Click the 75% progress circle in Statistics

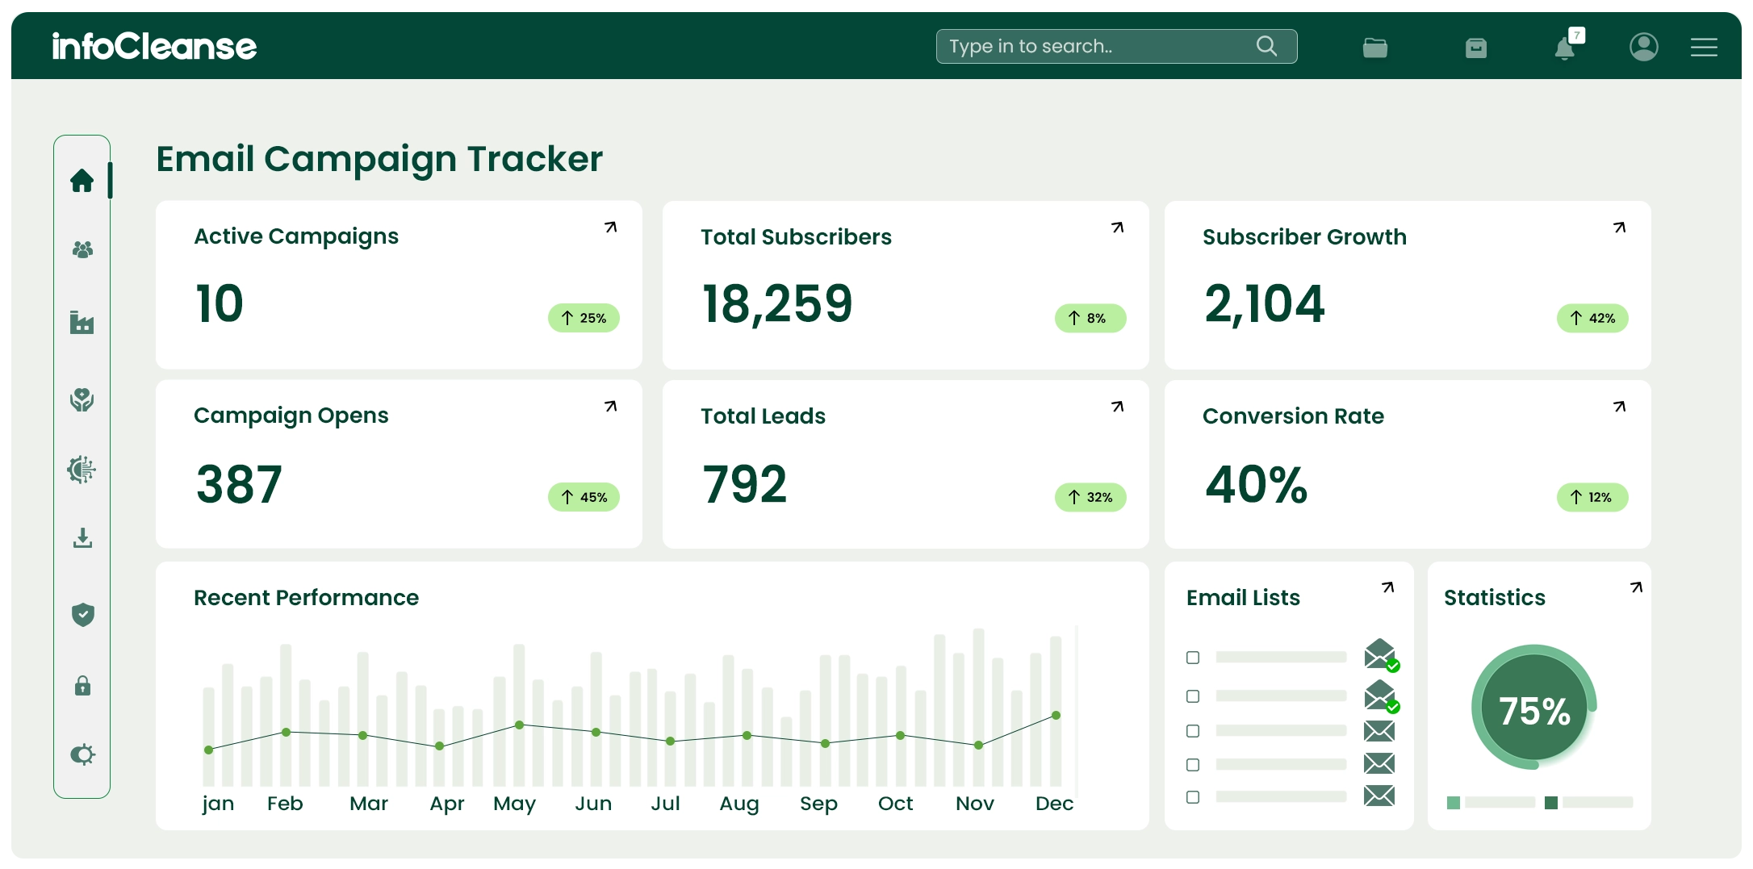[1533, 710]
